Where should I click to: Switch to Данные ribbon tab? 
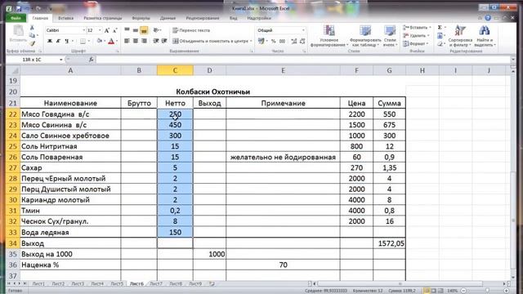coord(168,18)
